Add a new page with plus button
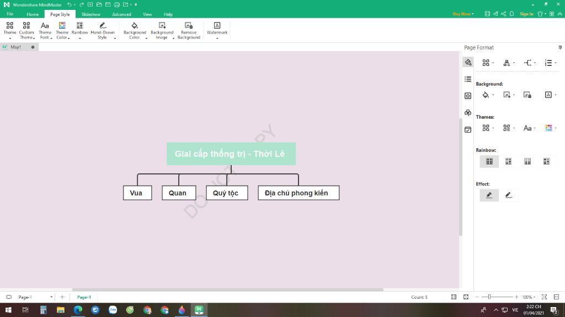 tap(62, 297)
